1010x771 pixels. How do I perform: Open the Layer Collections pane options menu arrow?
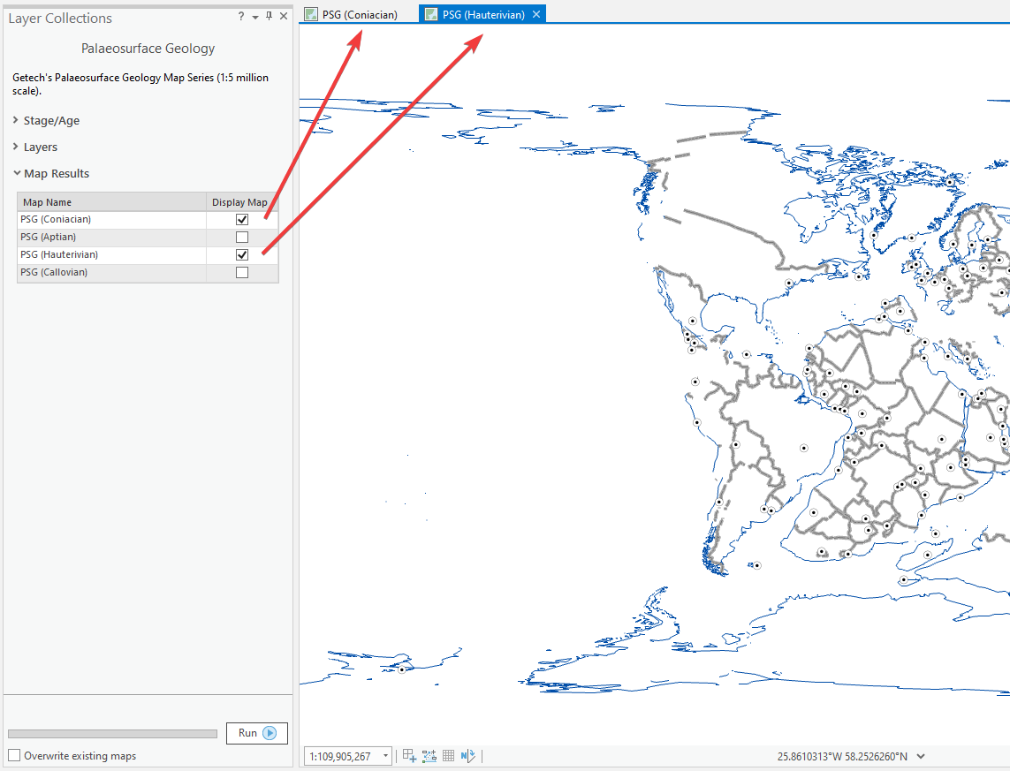tap(255, 17)
